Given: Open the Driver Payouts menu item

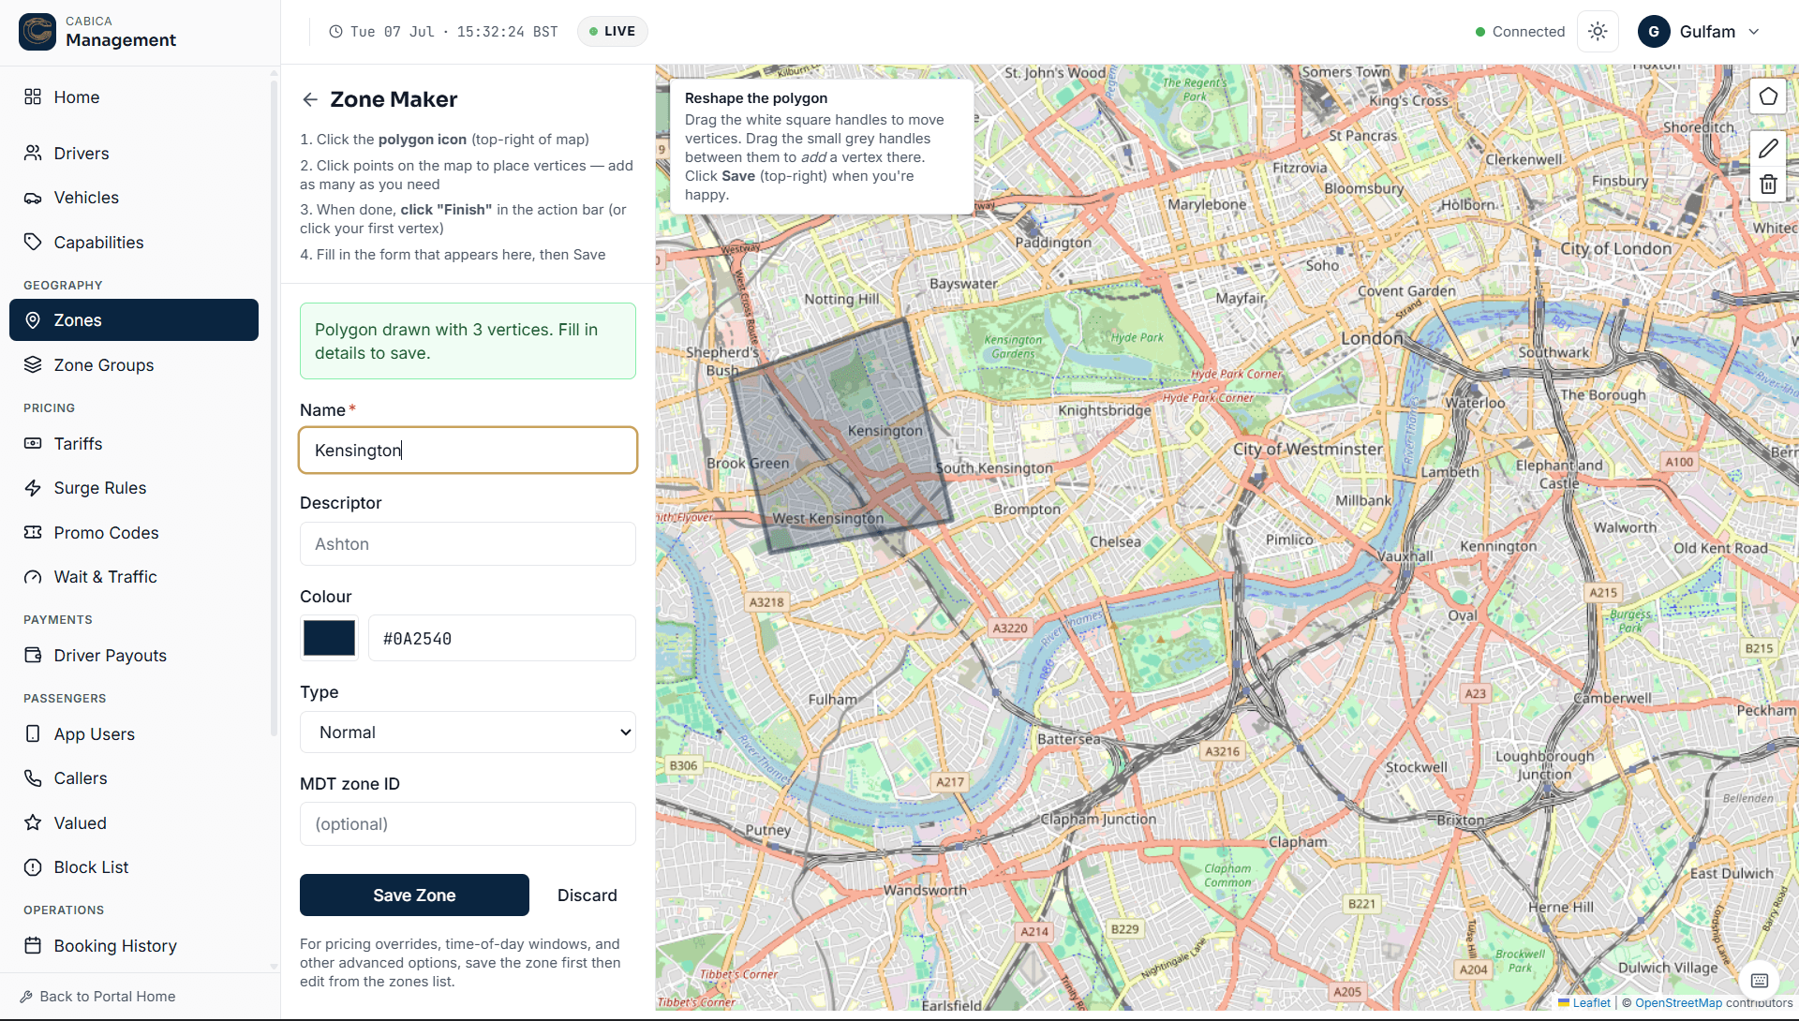Looking at the screenshot, I should point(134,655).
